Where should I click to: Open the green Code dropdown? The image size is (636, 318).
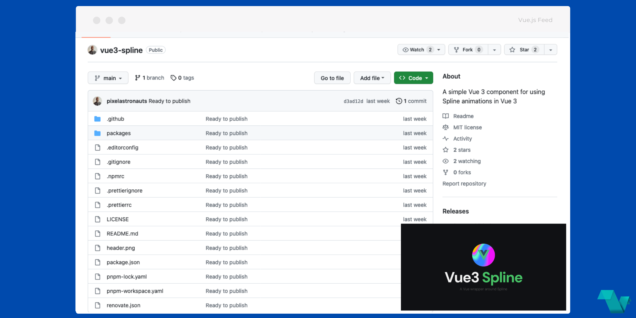[413, 78]
